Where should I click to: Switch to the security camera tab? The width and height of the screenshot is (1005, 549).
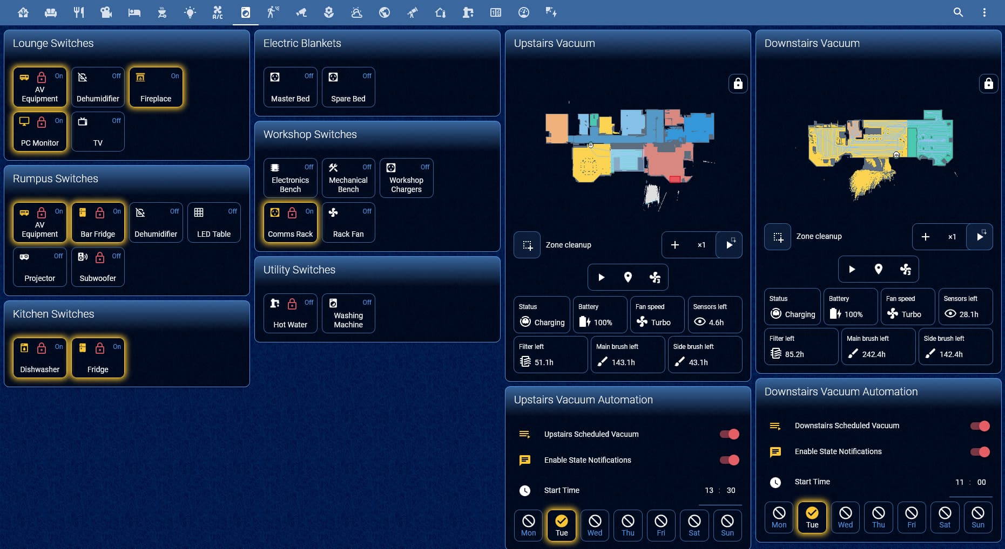301,12
